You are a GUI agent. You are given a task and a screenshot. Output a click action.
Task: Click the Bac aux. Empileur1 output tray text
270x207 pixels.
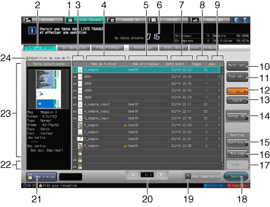[x=47, y=150]
